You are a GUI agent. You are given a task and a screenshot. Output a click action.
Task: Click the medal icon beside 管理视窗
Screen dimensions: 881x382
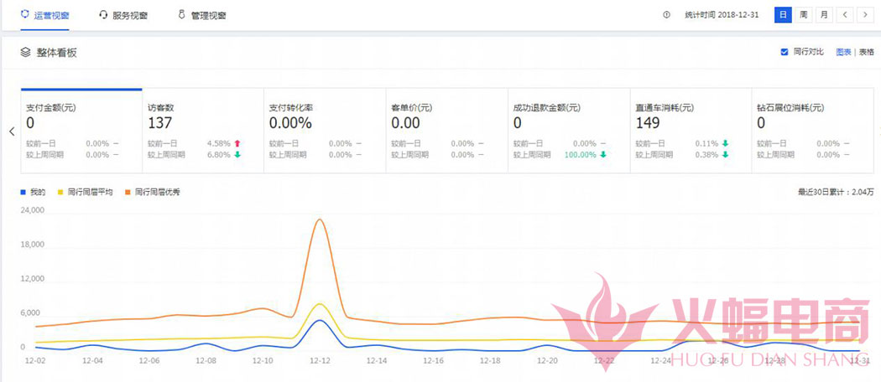181,14
